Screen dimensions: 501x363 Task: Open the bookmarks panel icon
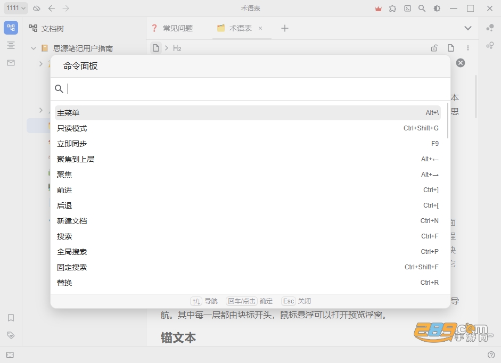coord(11,318)
